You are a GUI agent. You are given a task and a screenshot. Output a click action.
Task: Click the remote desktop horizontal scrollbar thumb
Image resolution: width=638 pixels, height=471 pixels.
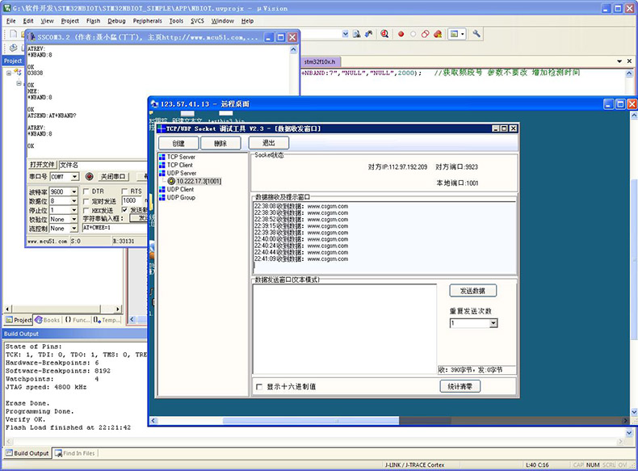pos(311,421)
